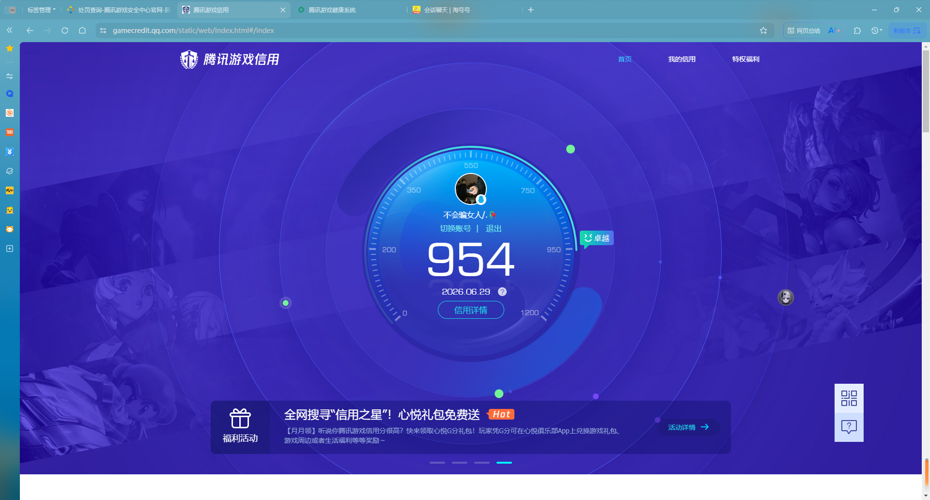The image size is (930, 500).
Task: Open a new browser tab
Action: pyautogui.click(x=531, y=10)
